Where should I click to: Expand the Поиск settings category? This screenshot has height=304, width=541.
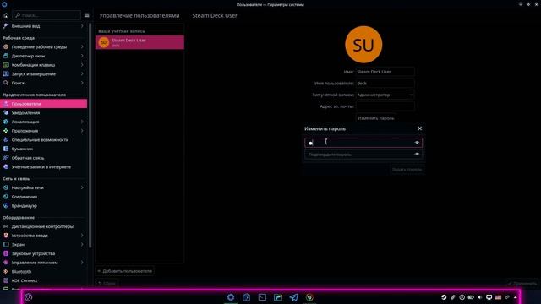[x=82, y=83]
